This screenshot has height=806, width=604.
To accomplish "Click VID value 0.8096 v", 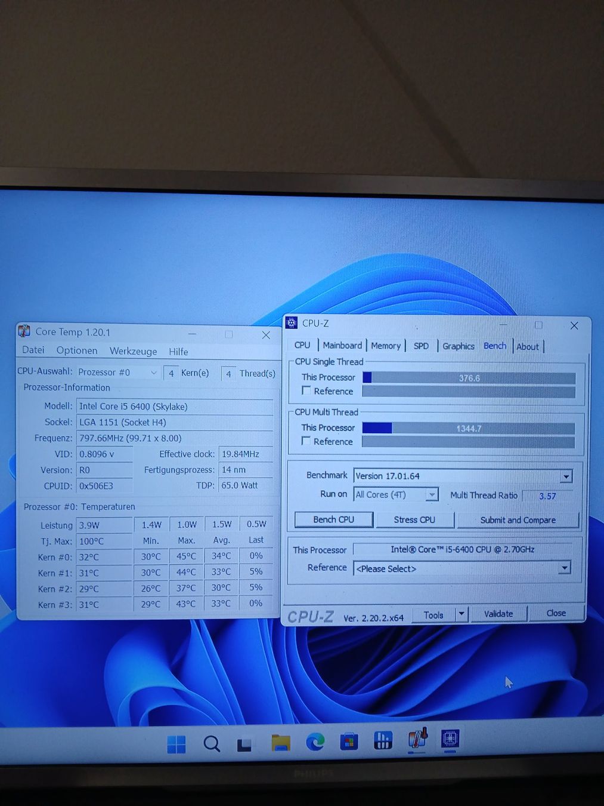I will (104, 454).
